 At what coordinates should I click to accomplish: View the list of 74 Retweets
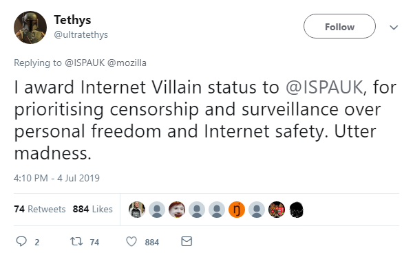[x=40, y=209]
